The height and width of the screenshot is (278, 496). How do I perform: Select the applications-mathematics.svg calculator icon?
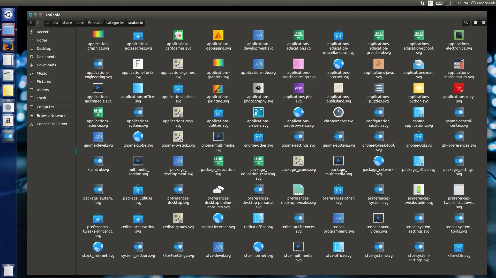click(x=459, y=64)
